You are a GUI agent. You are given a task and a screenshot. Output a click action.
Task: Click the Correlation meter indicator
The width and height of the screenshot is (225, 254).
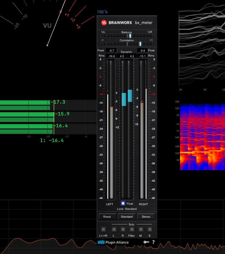coord(140,44)
